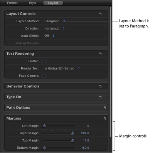
Task: Reset the Behavior Controls section
Action: pyautogui.click(x=100, y=86)
